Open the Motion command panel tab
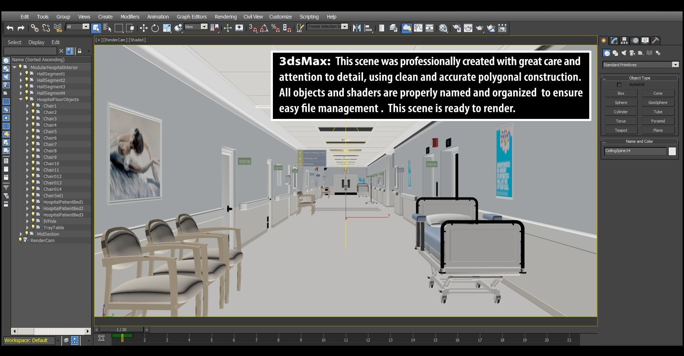This screenshot has height=356, width=684. tap(635, 41)
